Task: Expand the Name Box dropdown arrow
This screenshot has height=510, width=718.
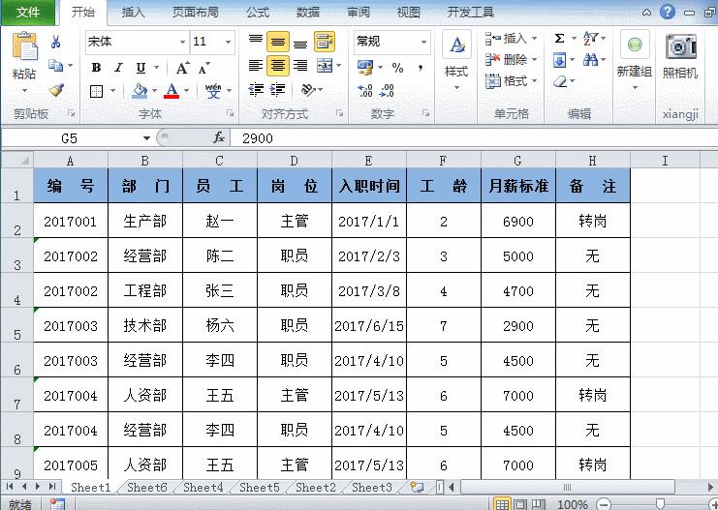Action: [x=146, y=138]
